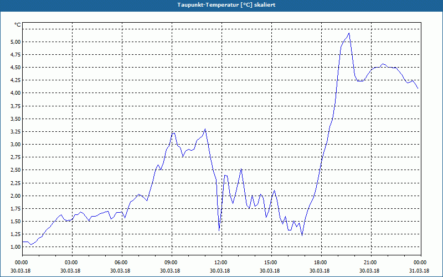Select the 2,50 y-axis label
This screenshot has width=443, height=277.
[x=16, y=170]
